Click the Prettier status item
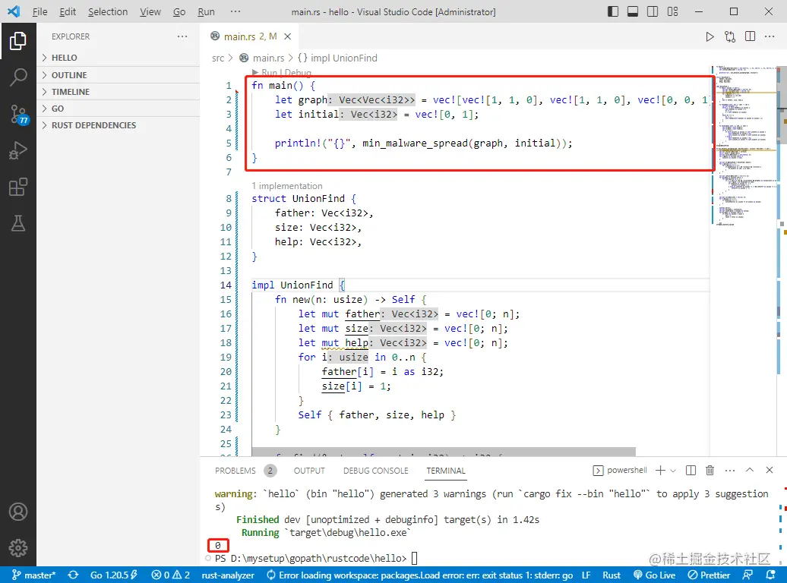The image size is (787, 583). pyautogui.click(x=709, y=575)
